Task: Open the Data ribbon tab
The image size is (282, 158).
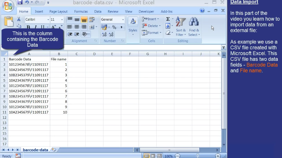Action: 98,11
